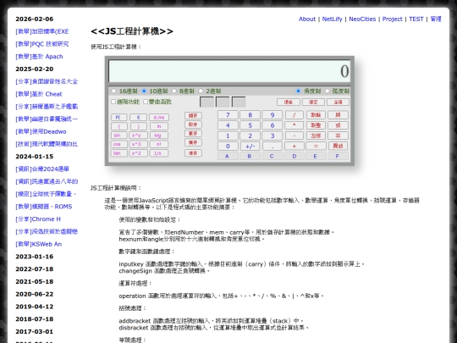Click number 7 on the keypad

pos(228,115)
